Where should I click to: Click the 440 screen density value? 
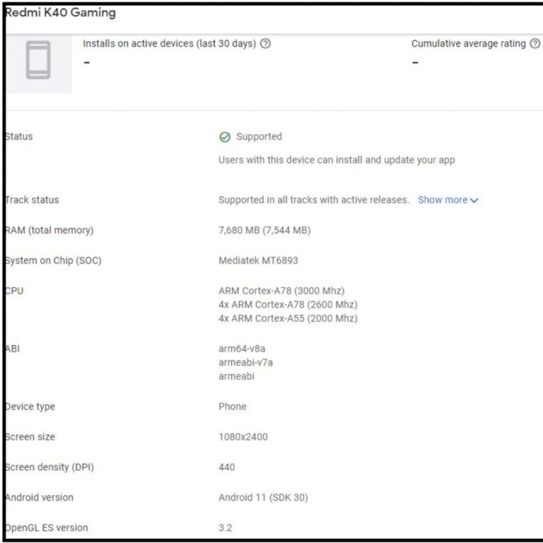227,467
